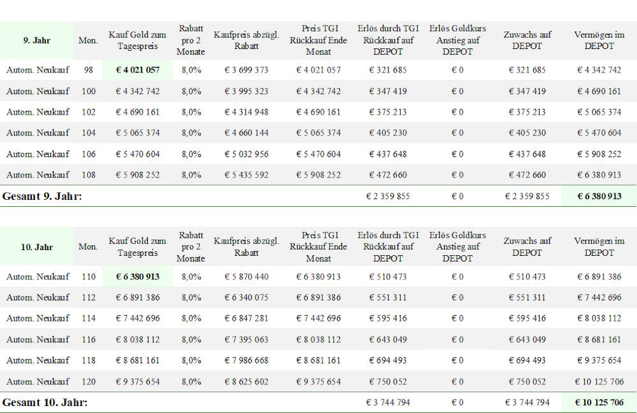Select month cell 104
The height and width of the screenshot is (413, 637).
click(88, 132)
